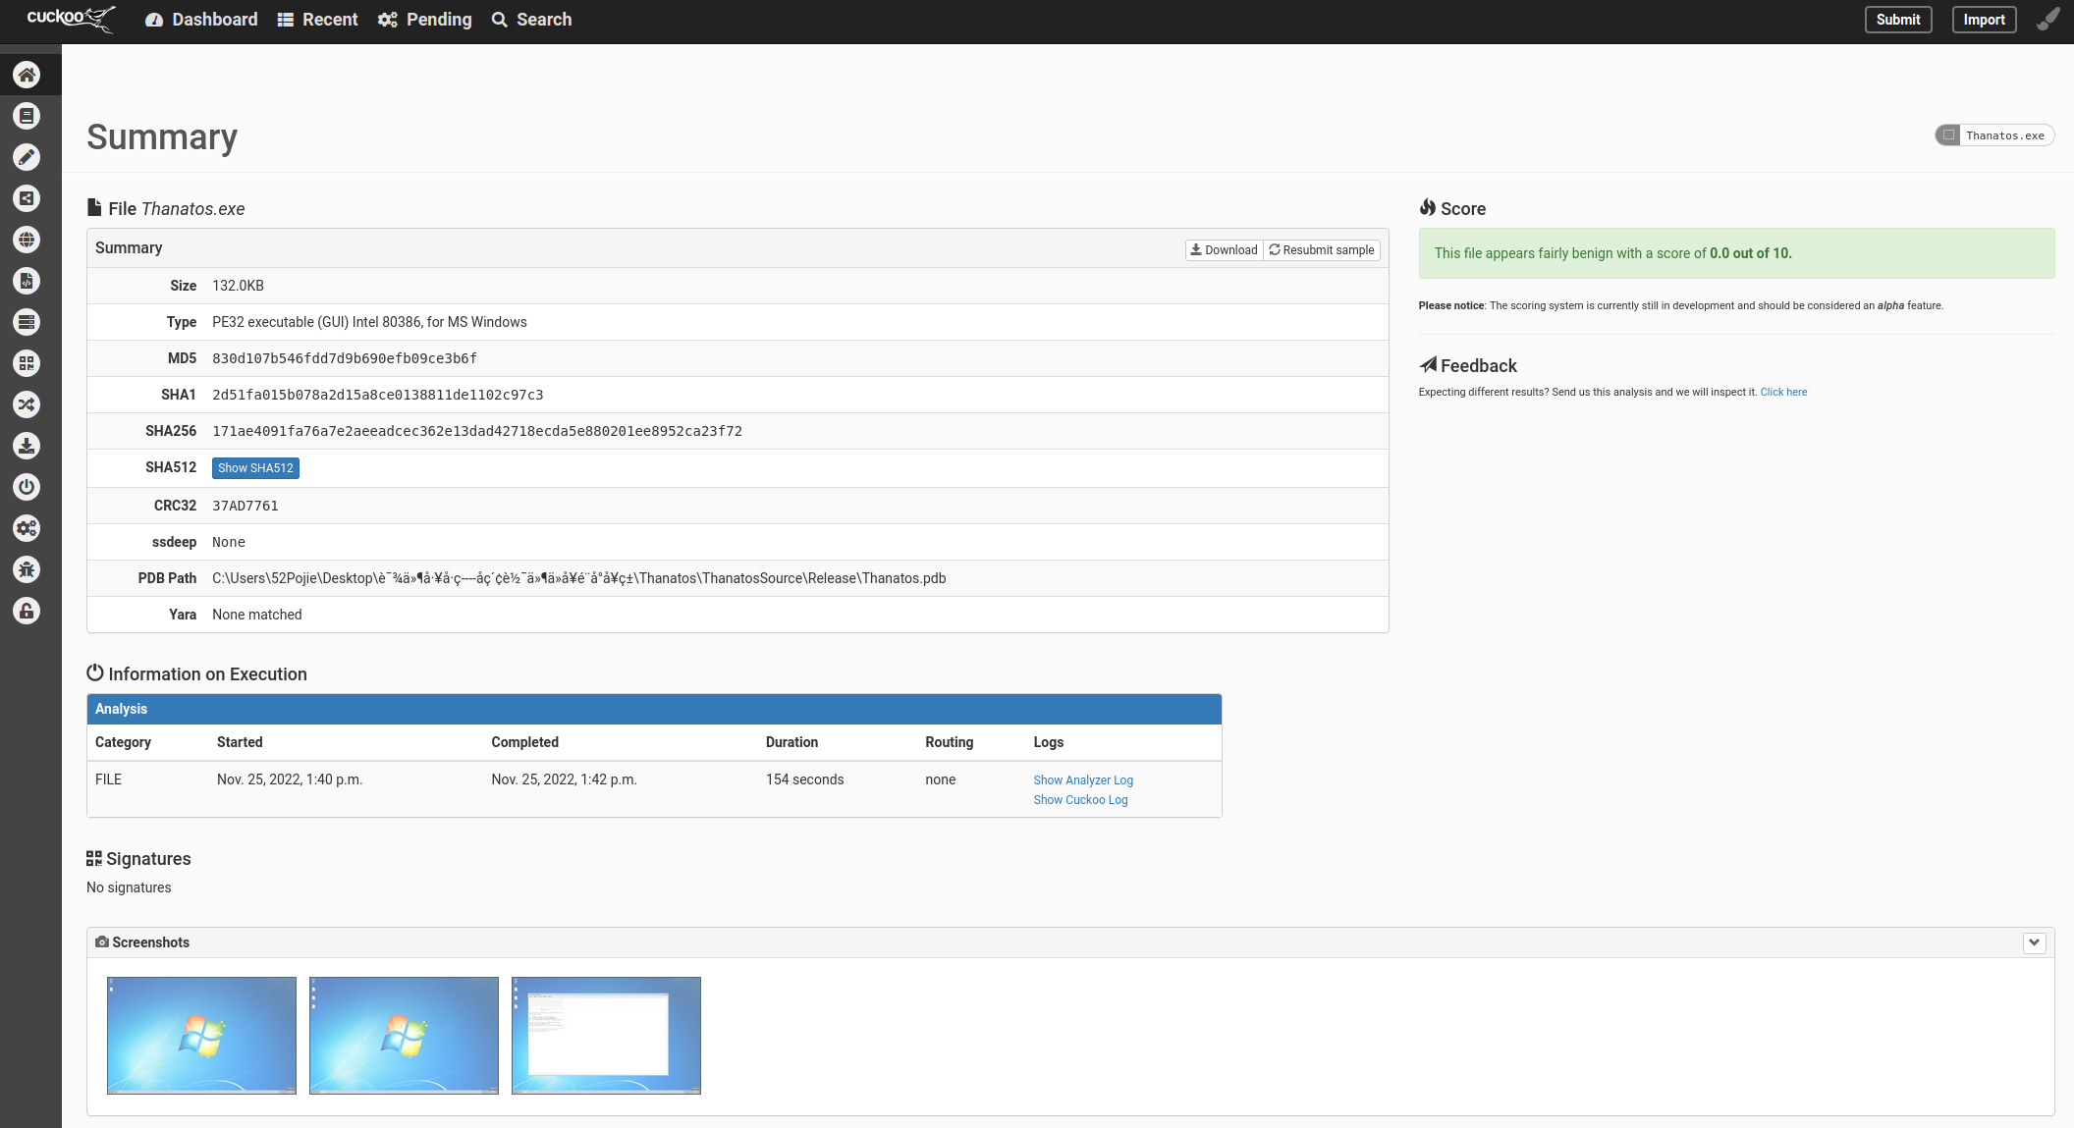Screen dimensions: 2074x1128
Task: Click the PE32 executable type text
Action: [369, 322]
